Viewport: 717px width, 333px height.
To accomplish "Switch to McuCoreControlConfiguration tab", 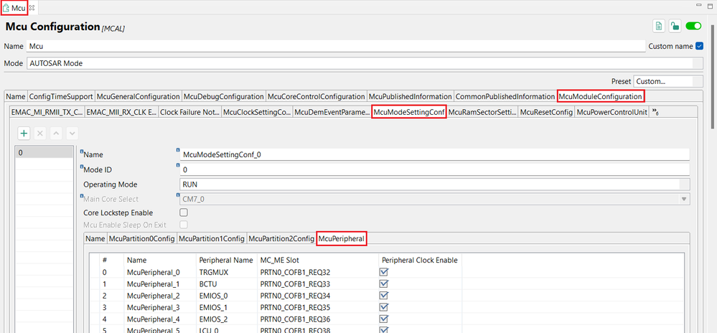I will point(317,96).
